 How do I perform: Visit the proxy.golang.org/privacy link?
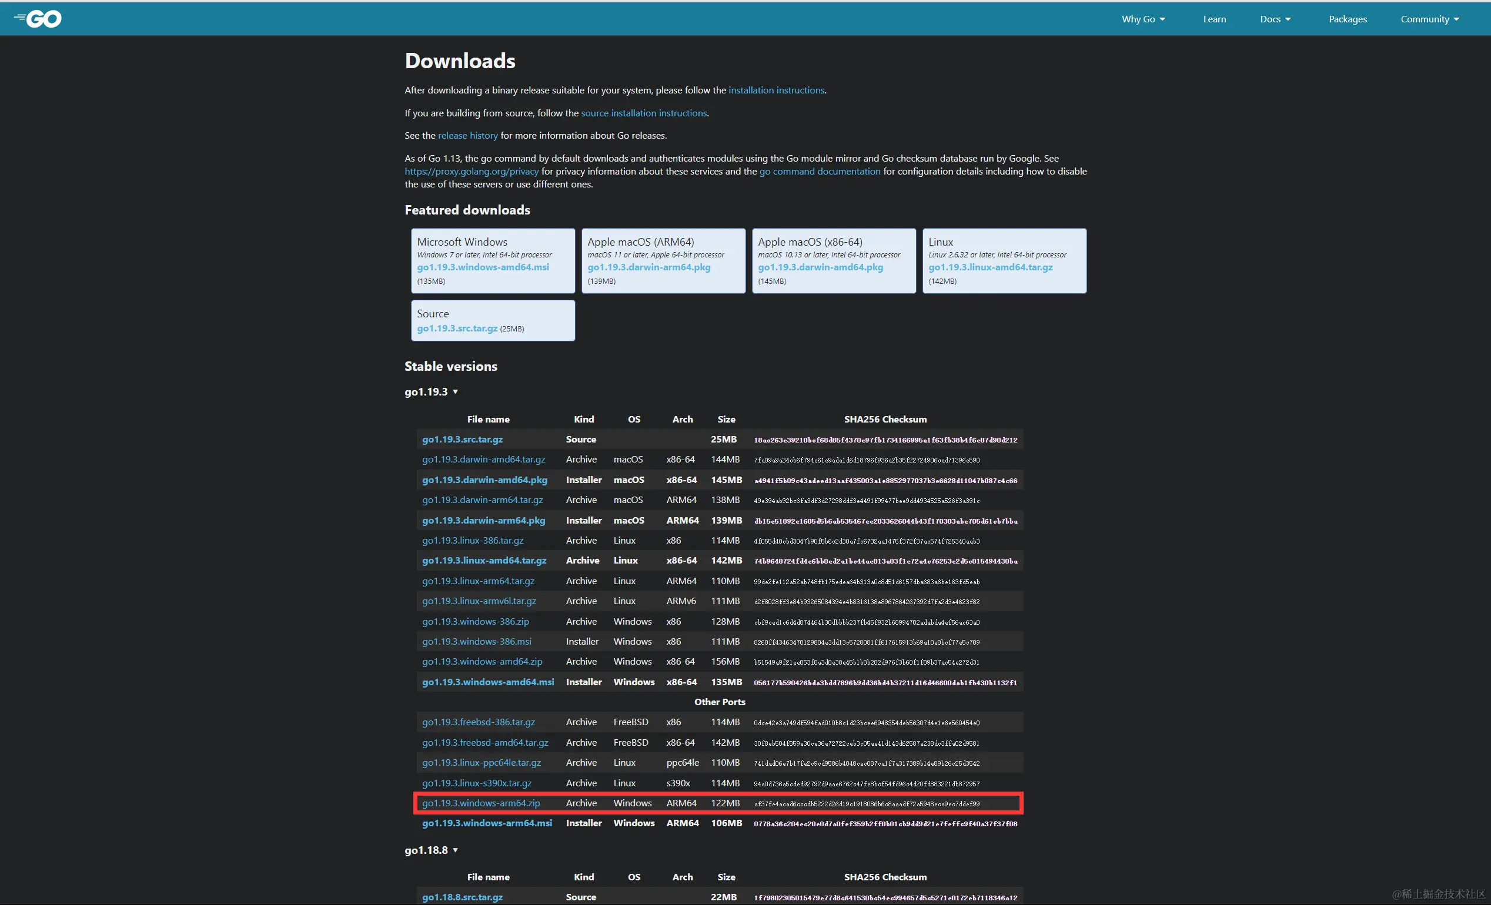click(x=471, y=171)
